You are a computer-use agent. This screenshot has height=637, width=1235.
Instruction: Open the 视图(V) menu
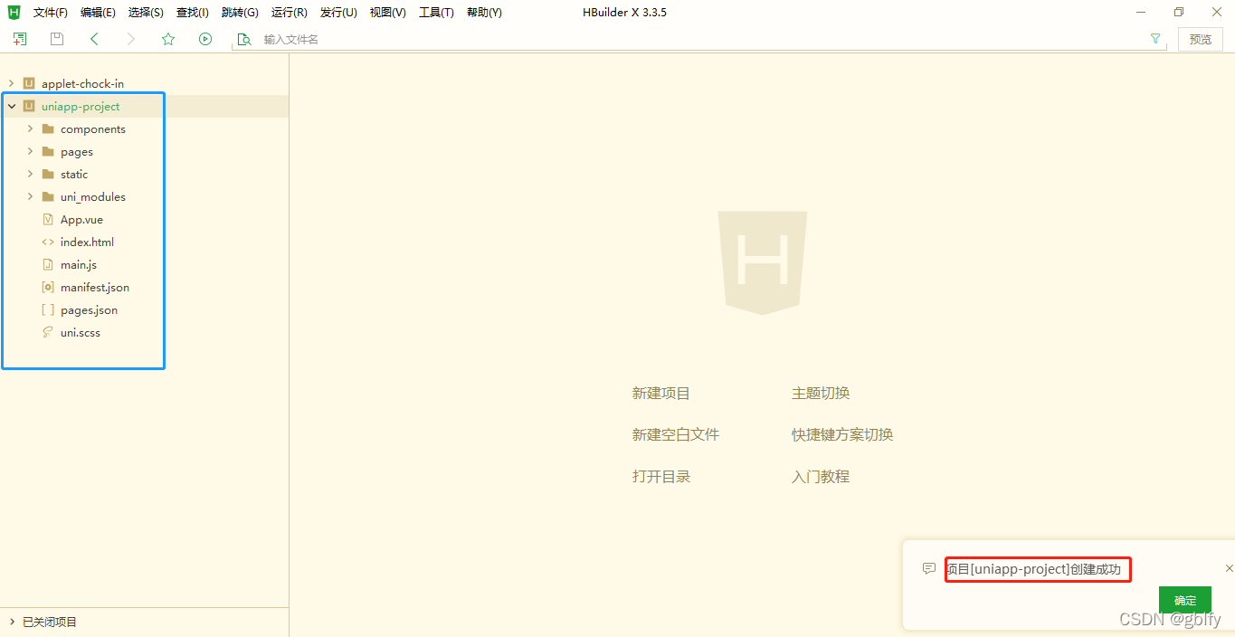coord(387,13)
